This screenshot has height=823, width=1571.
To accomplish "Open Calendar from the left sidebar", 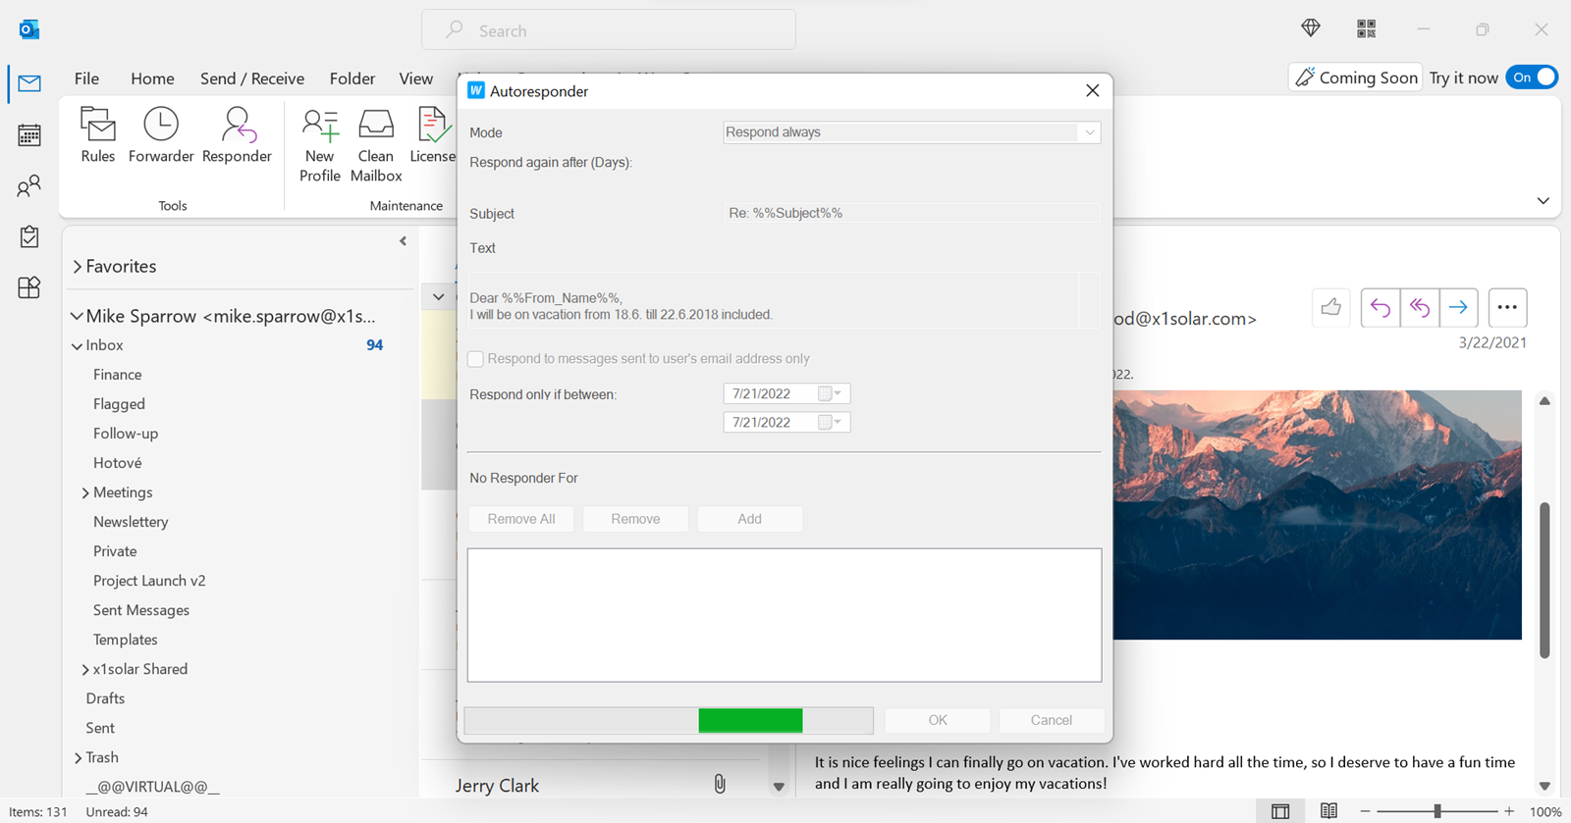I will (x=29, y=134).
